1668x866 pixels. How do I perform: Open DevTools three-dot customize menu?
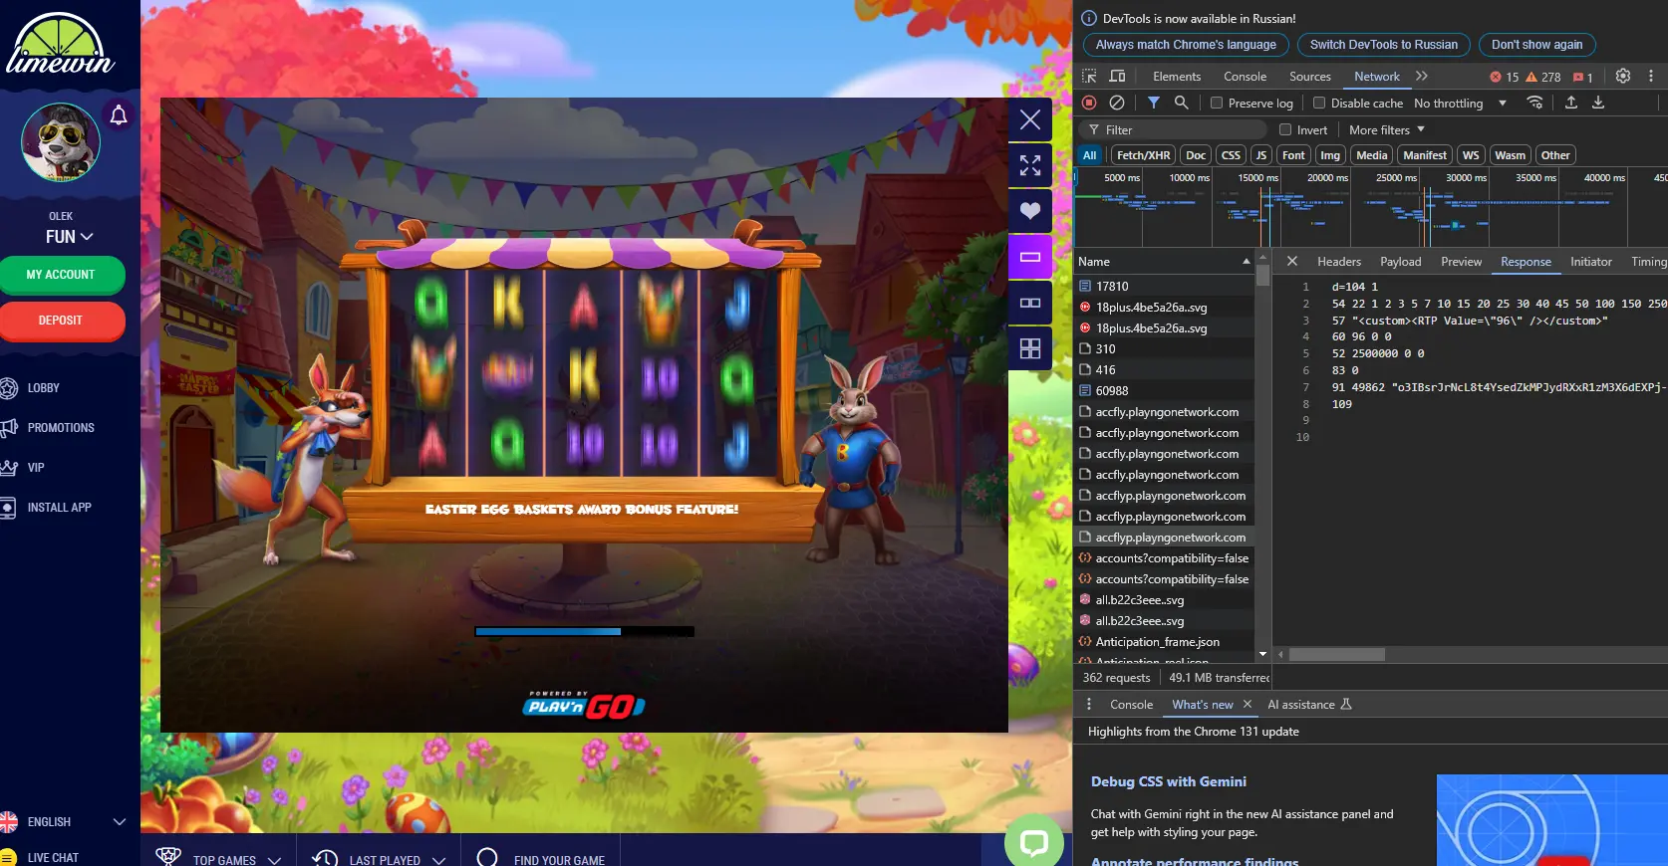pyautogui.click(x=1651, y=76)
